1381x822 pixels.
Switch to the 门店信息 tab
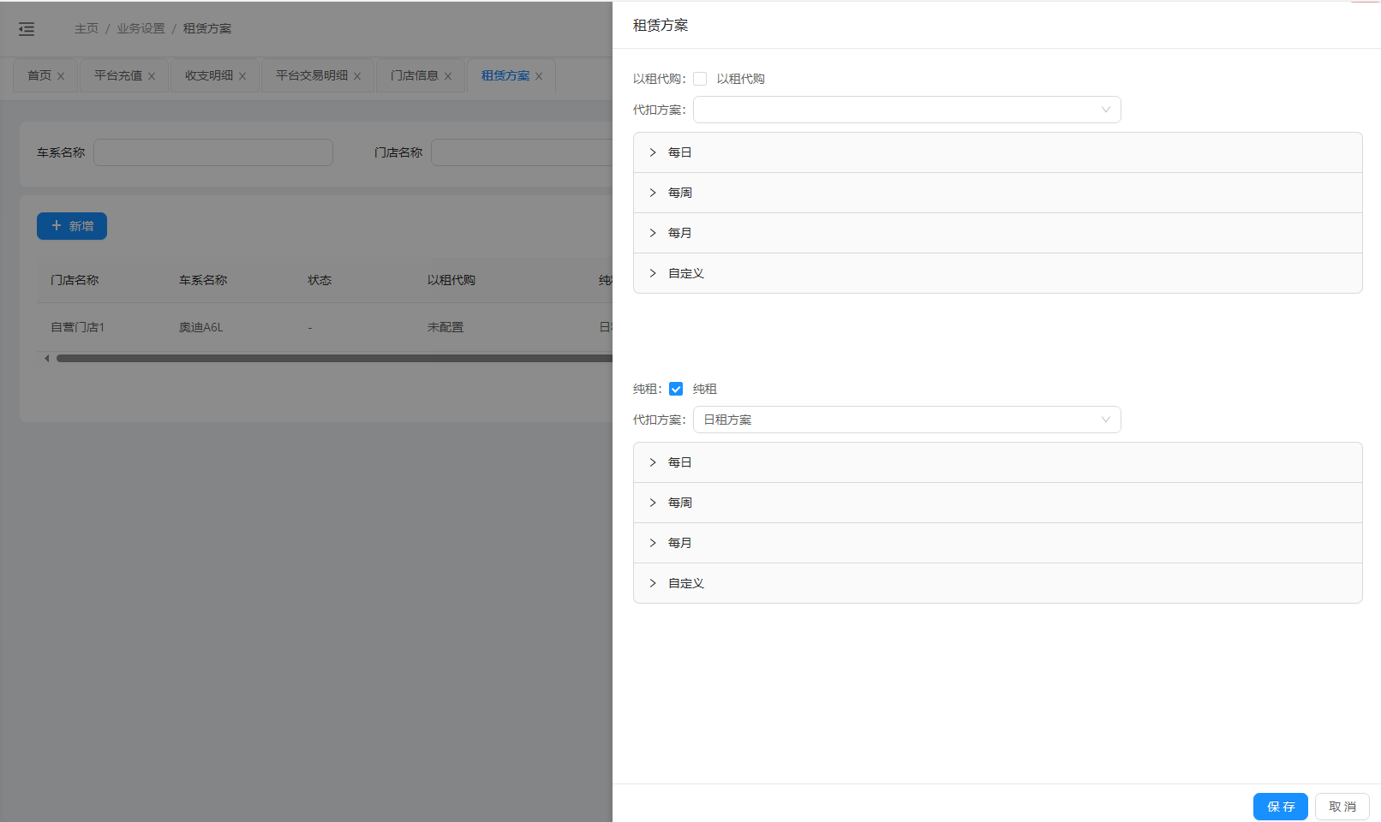coord(414,75)
